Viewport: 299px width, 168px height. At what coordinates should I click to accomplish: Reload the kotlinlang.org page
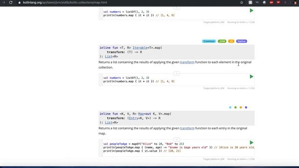click(x=11, y=2)
